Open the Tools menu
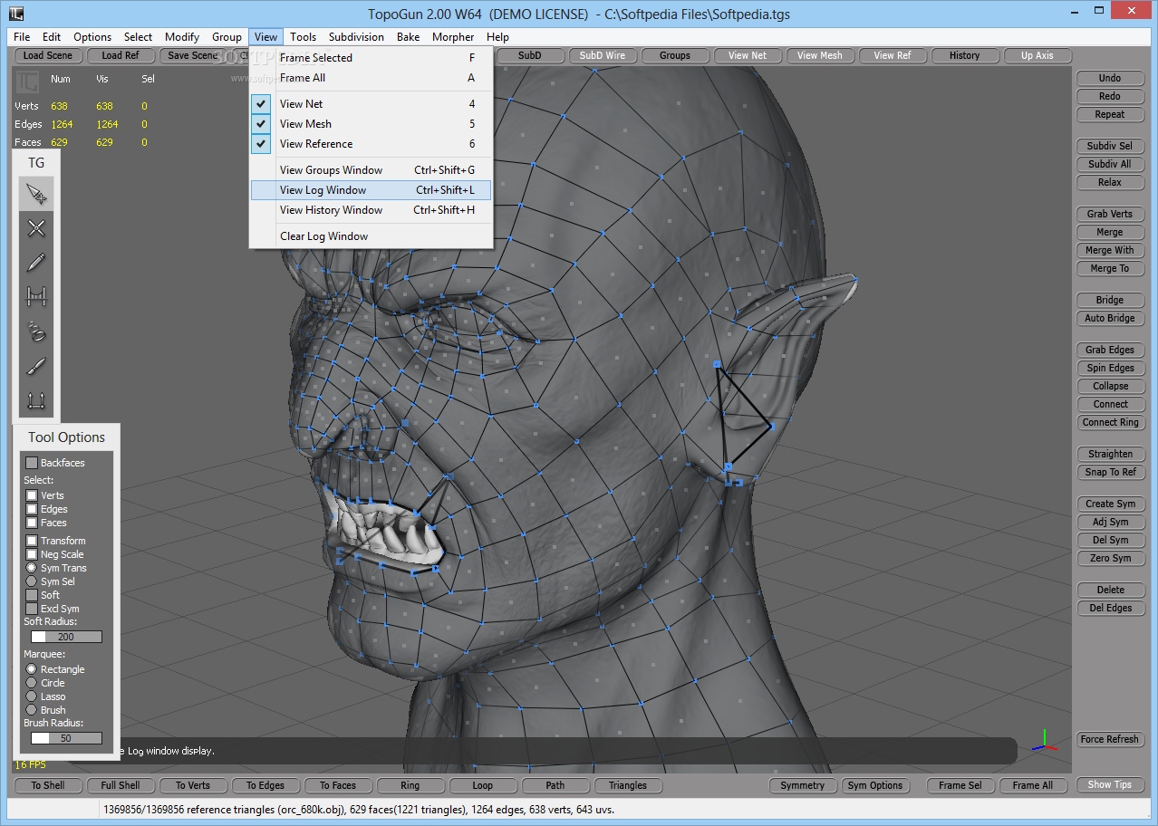 click(x=303, y=37)
